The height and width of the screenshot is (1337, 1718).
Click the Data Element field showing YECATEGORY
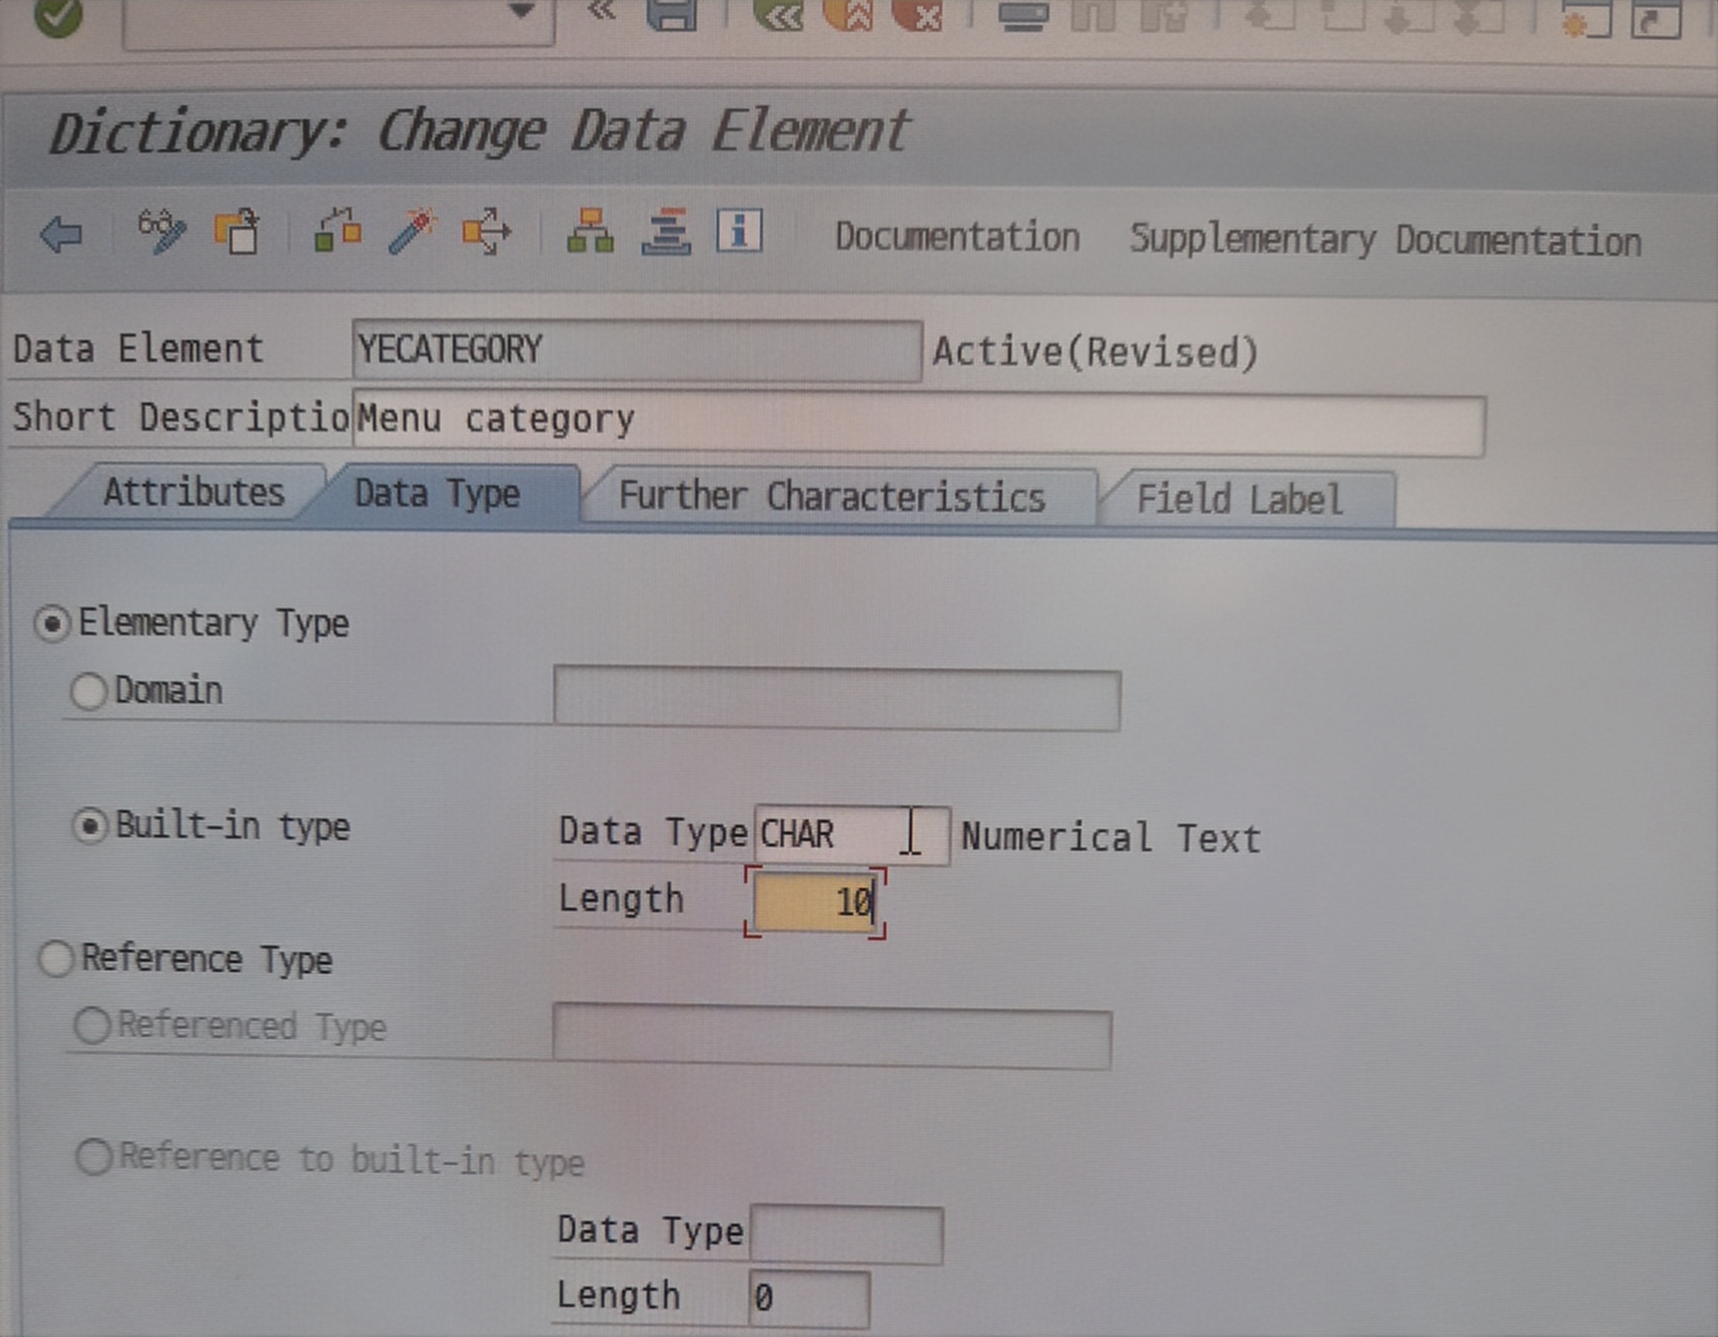pos(637,350)
